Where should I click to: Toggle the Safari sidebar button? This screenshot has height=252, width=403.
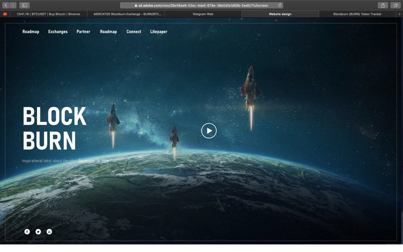tap(24, 5)
